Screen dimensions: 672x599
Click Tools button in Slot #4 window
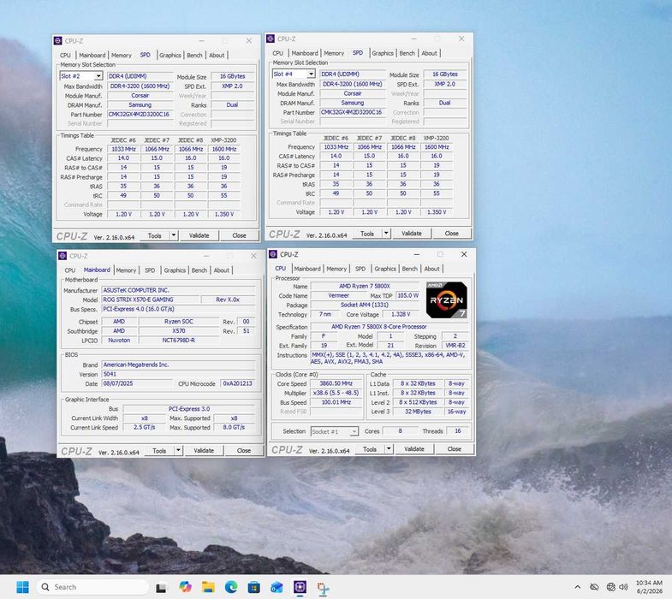[x=367, y=234]
